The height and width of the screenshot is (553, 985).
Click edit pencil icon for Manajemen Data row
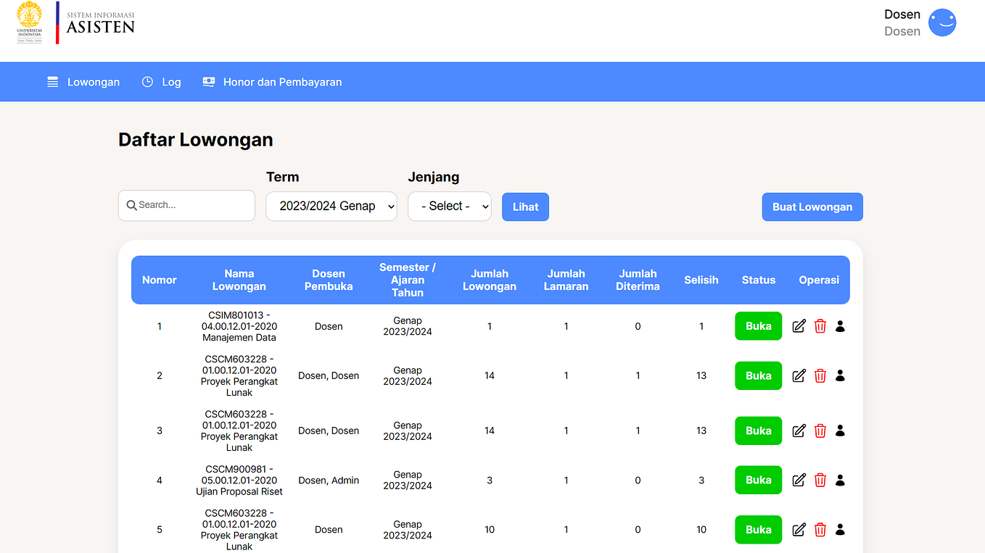pyautogui.click(x=799, y=326)
